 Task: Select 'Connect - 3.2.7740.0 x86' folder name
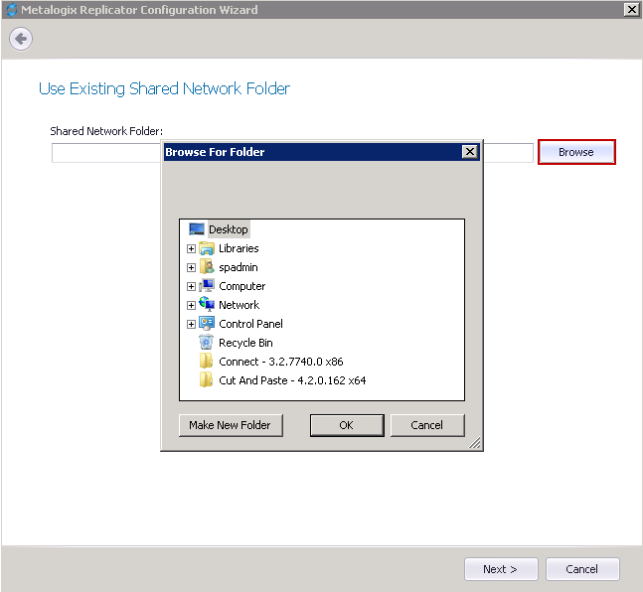click(x=281, y=362)
